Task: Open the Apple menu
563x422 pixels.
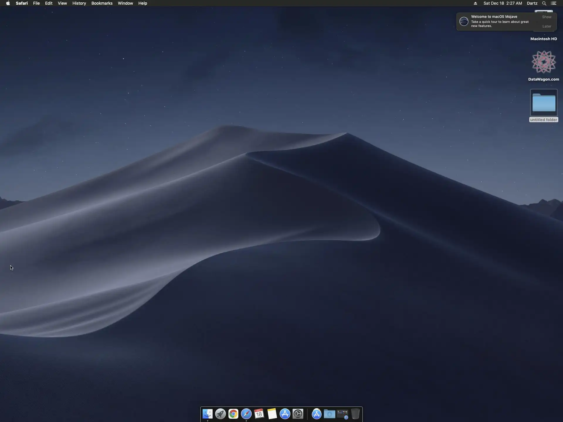Action: (x=8, y=3)
